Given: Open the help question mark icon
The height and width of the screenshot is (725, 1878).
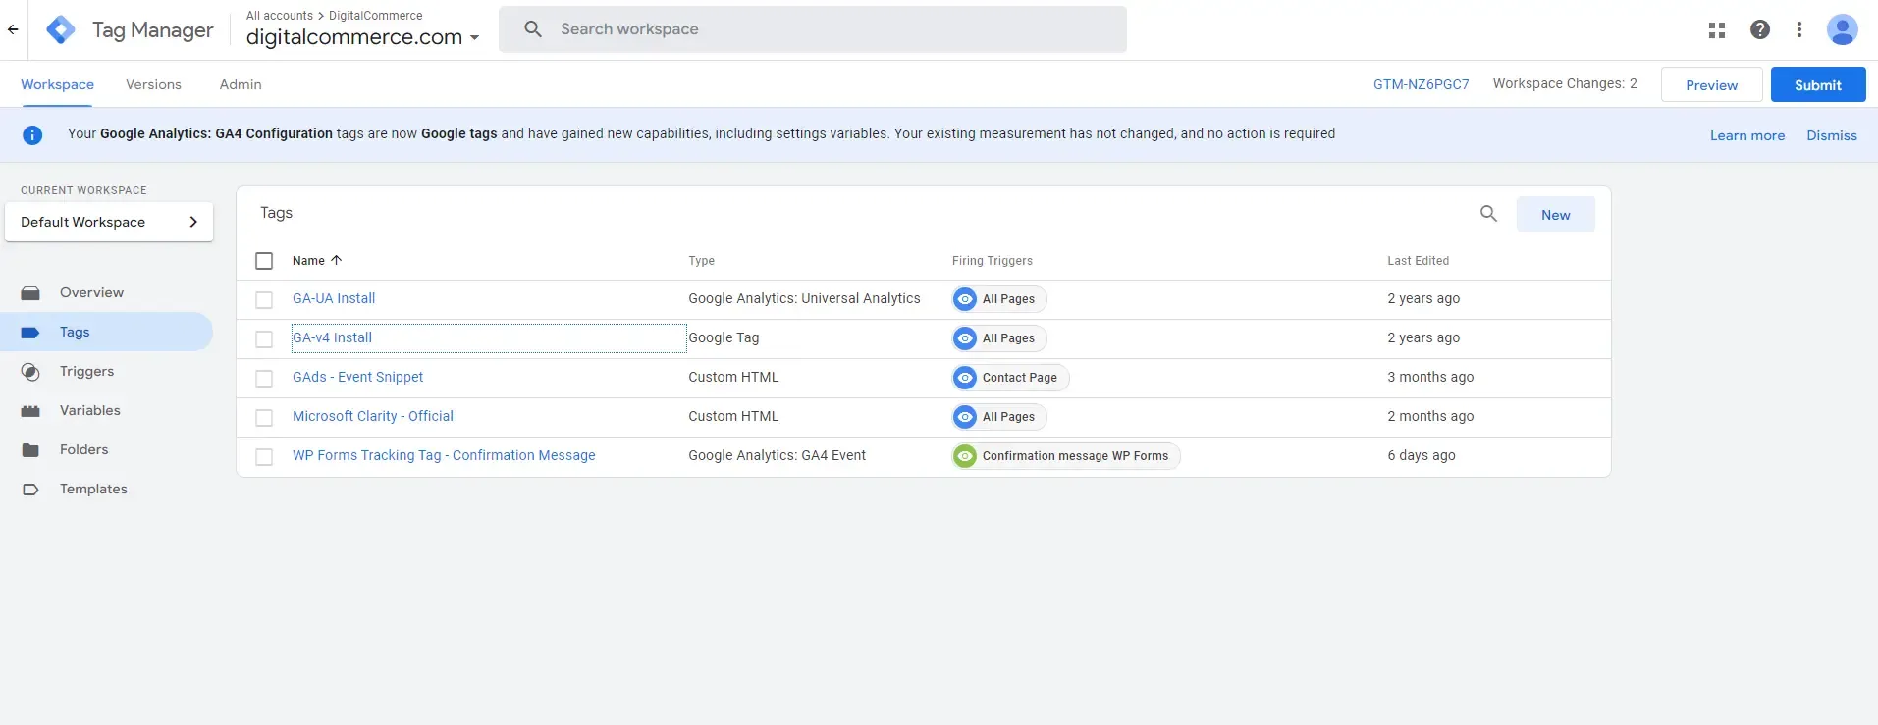Looking at the screenshot, I should coord(1760,29).
